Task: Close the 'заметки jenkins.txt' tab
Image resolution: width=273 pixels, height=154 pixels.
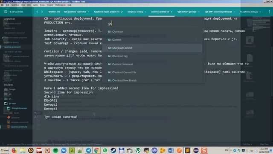Action: pos(171,12)
